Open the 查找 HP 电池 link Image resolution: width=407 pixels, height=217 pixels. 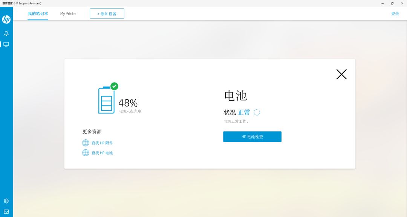[x=102, y=153]
